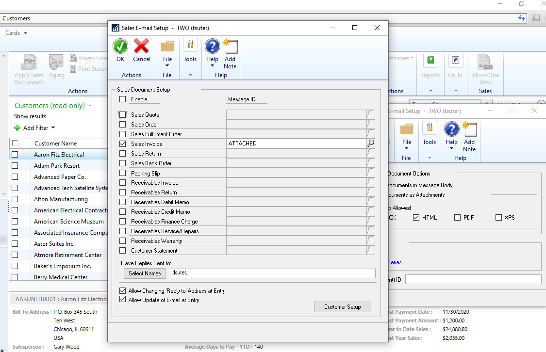Click the Sales E-mail Setup title bar app icon
546x352 pixels.
tap(115, 28)
